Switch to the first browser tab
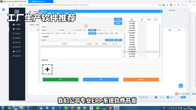 [15, 2]
